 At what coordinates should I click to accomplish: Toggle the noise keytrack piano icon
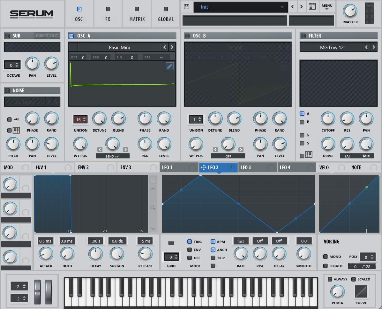tap(16, 130)
